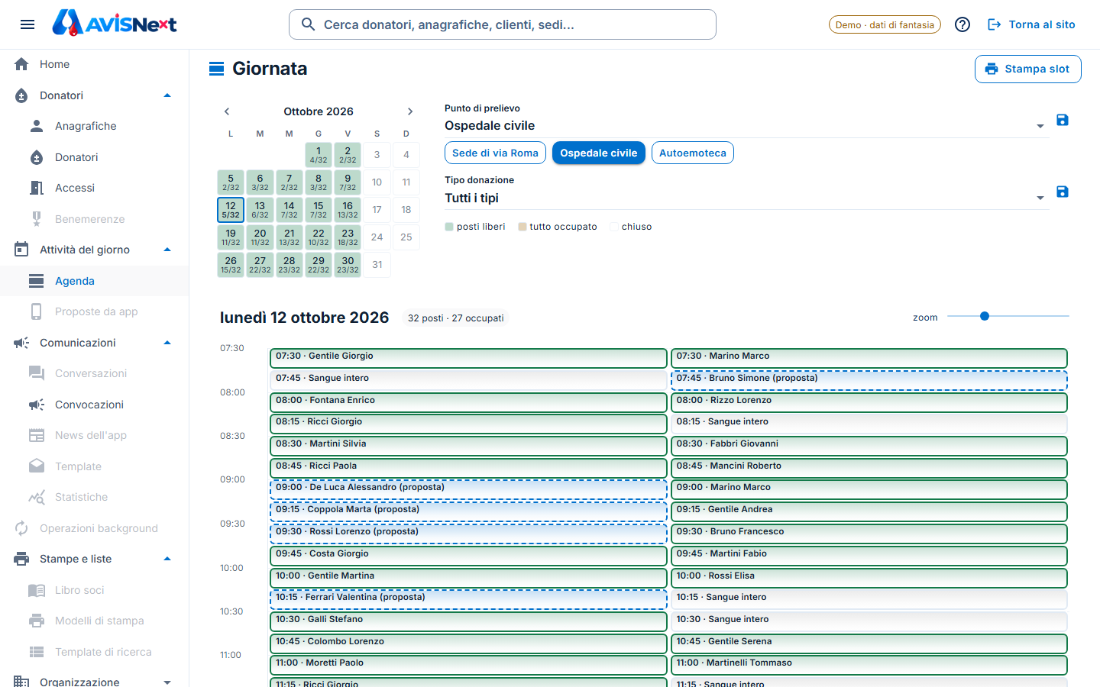Click the Stampa slot button

click(x=1027, y=69)
